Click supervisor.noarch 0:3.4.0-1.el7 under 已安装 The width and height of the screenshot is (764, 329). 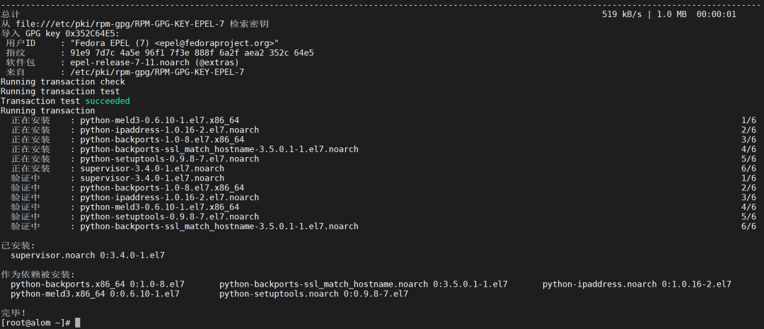(x=88, y=255)
